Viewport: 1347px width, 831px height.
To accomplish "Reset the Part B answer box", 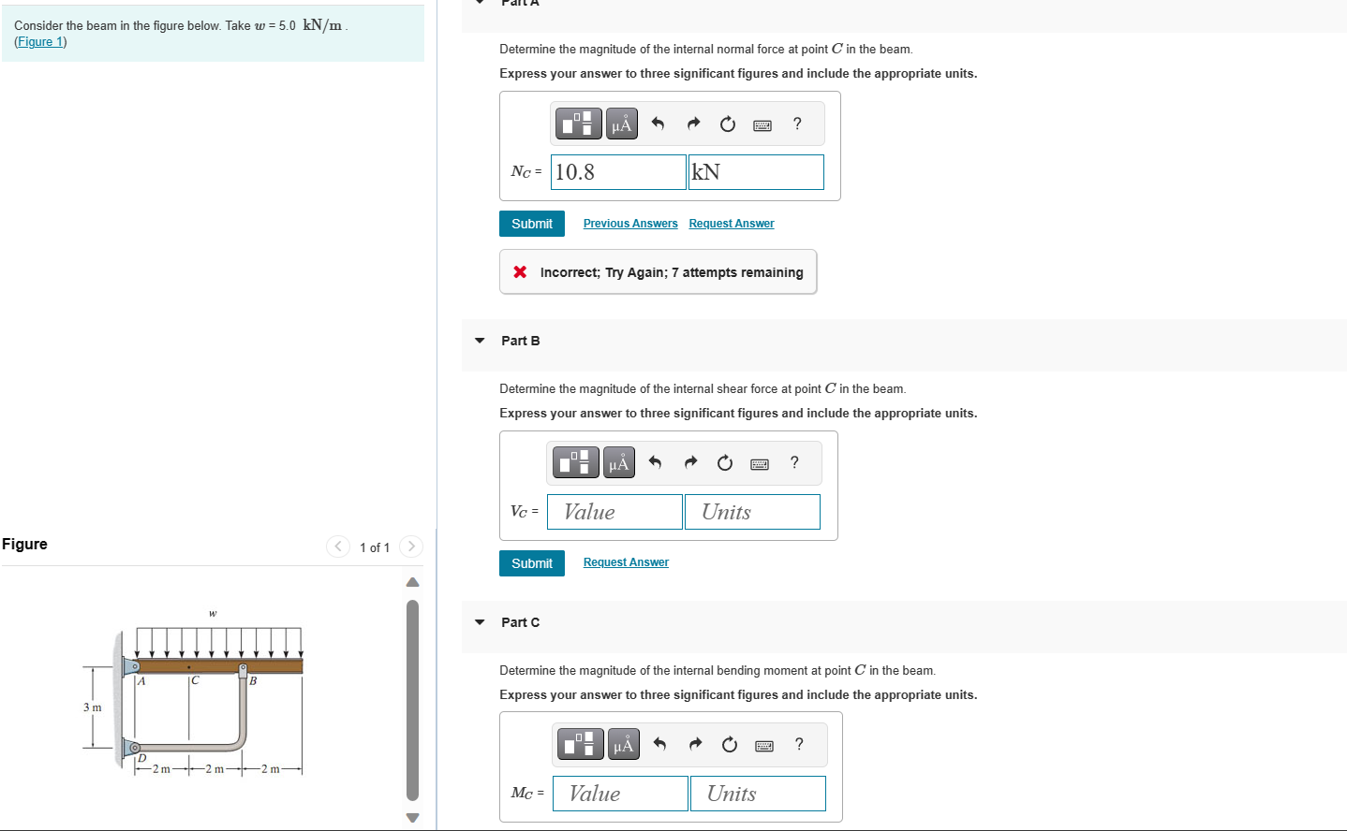I will [x=725, y=462].
